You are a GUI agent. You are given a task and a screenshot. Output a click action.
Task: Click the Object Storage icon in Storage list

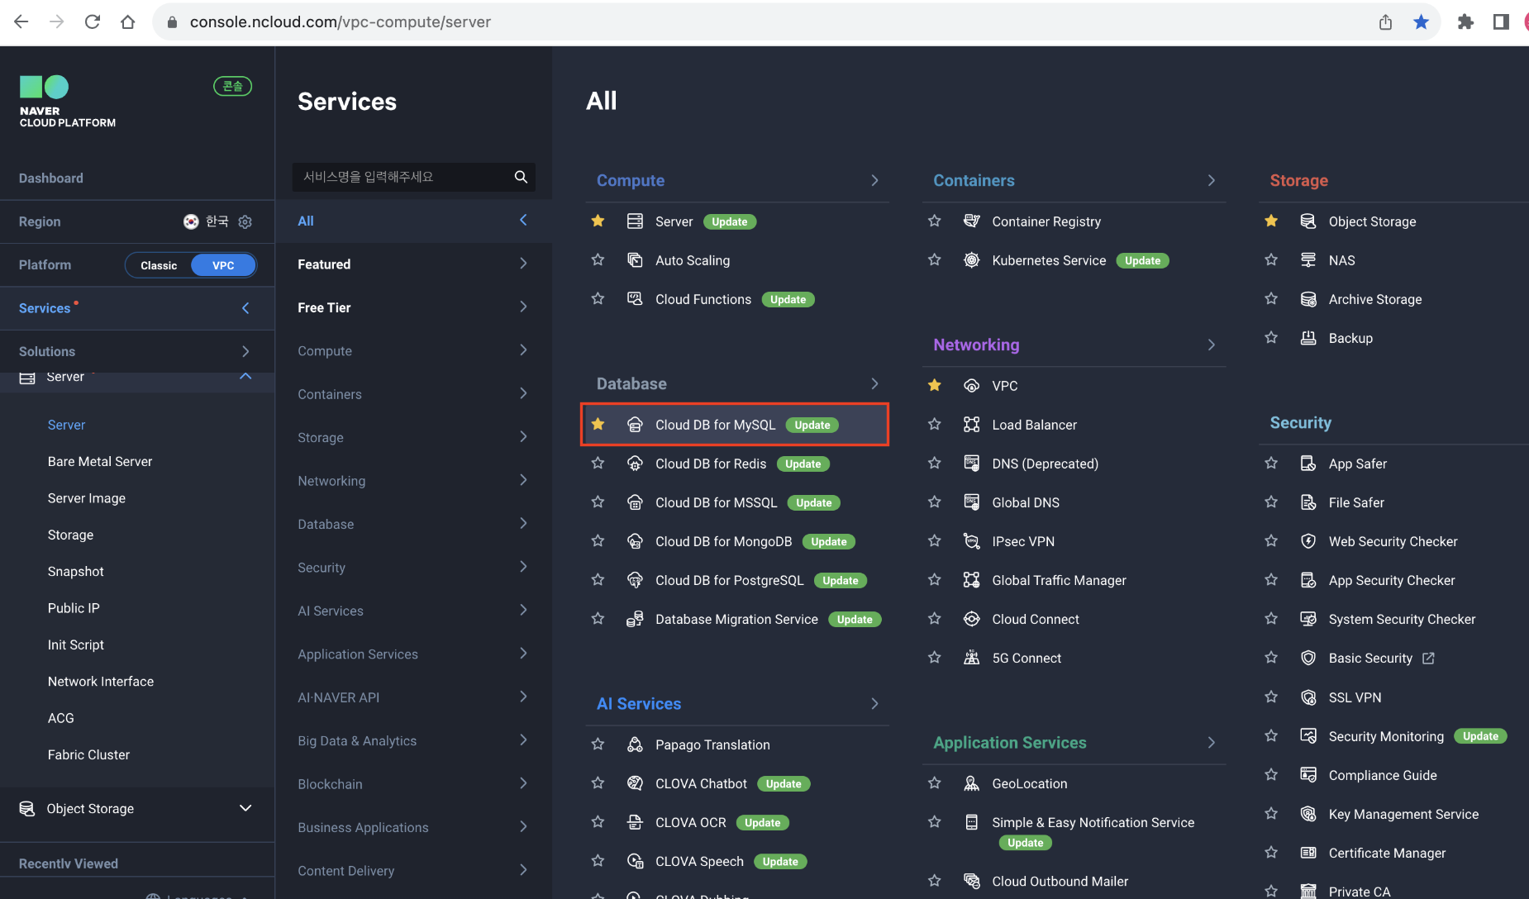(1308, 221)
